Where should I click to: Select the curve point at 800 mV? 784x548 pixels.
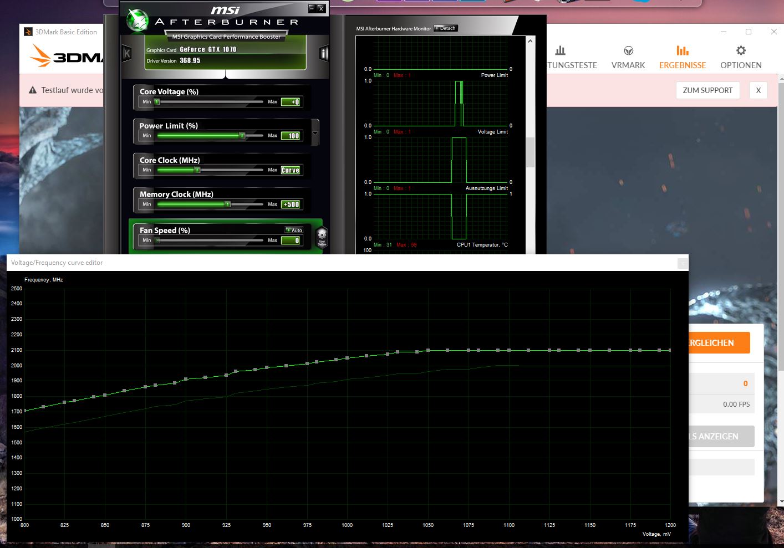(x=25, y=411)
